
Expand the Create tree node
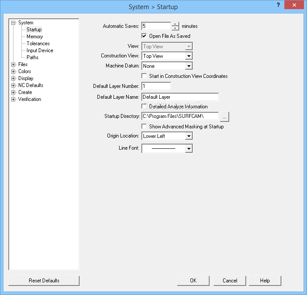coord(13,92)
